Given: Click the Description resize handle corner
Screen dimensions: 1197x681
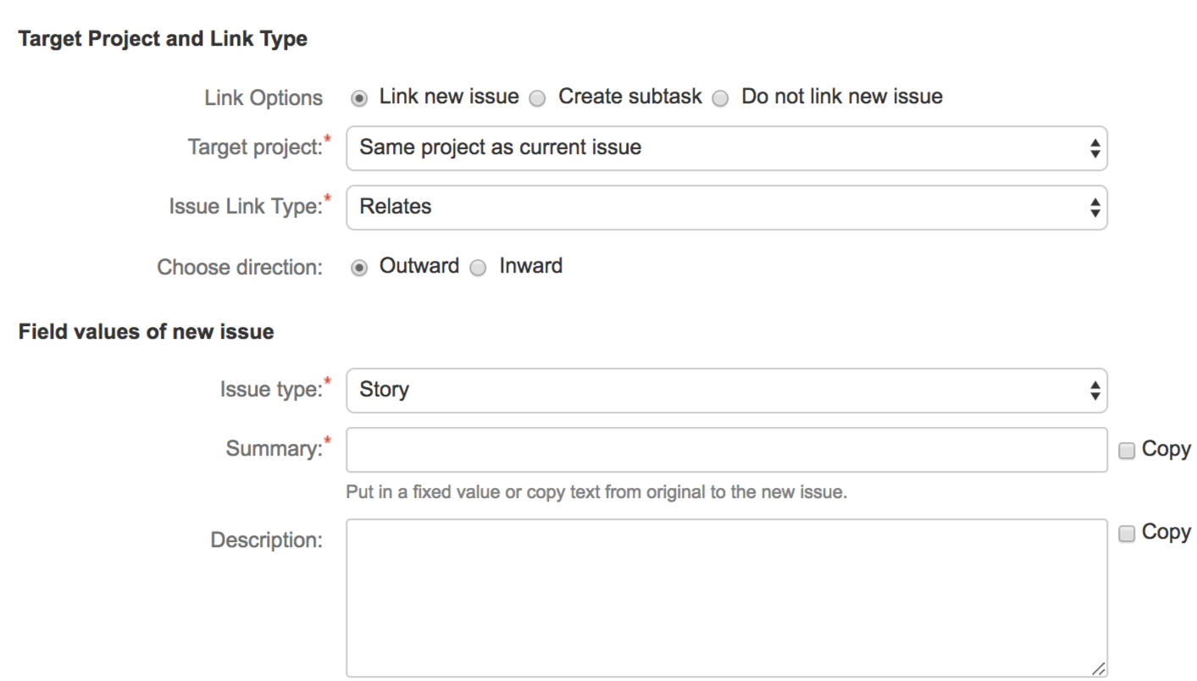Looking at the screenshot, I should point(1099,669).
